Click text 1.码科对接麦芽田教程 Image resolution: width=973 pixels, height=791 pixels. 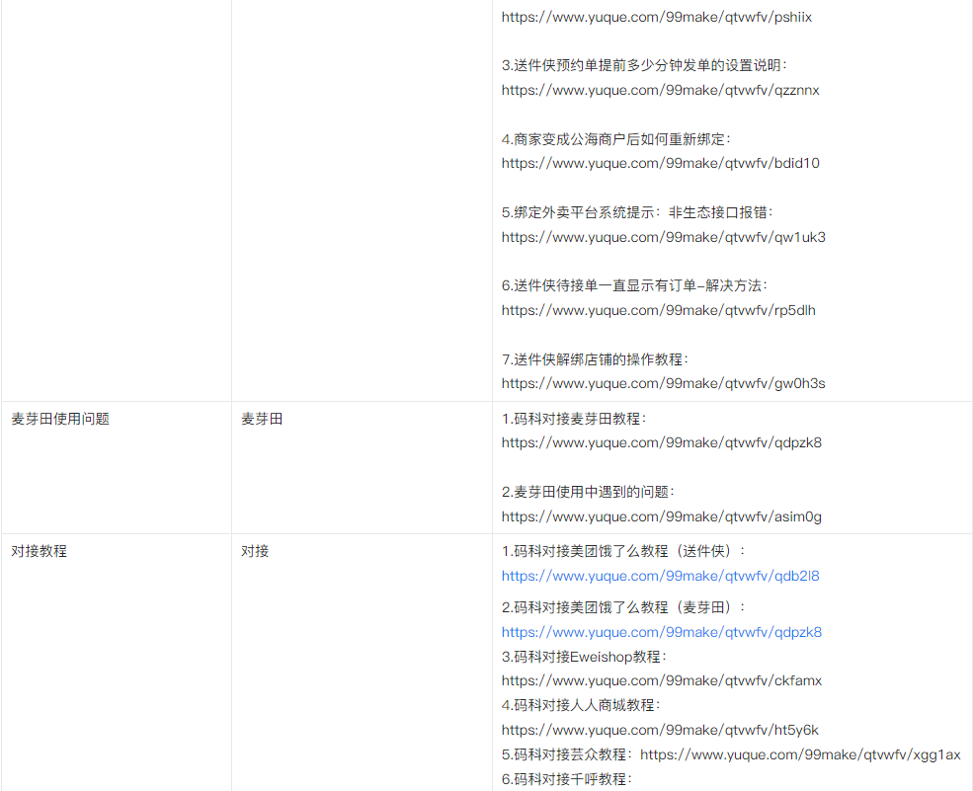(574, 419)
